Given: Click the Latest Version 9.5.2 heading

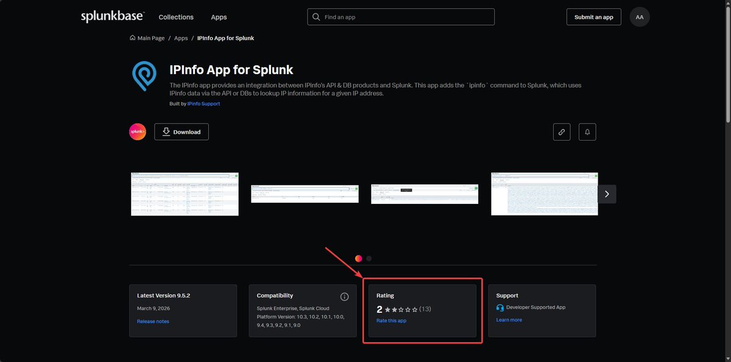Looking at the screenshot, I should click(x=164, y=296).
